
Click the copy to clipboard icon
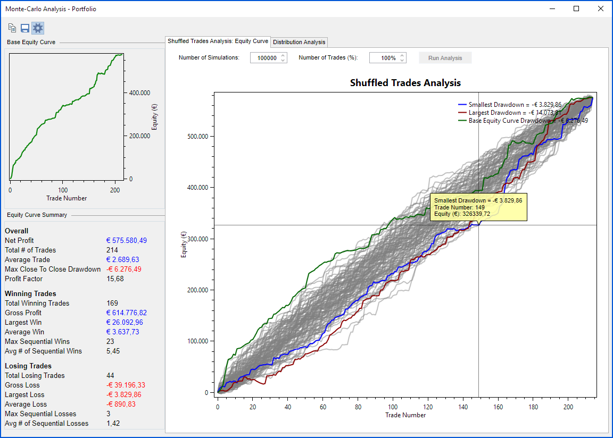point(12,28)
